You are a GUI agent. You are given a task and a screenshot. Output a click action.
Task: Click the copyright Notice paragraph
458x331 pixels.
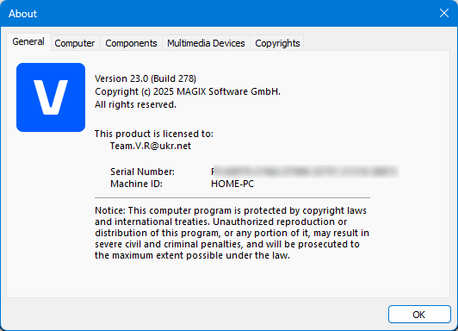pyautogui.click(x=232, y=233)
